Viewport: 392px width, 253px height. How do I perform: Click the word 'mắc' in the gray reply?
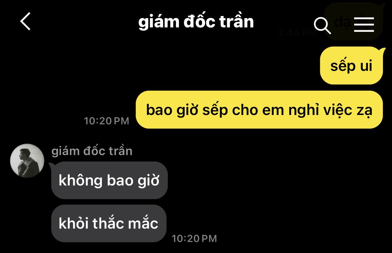click(143, 222)
